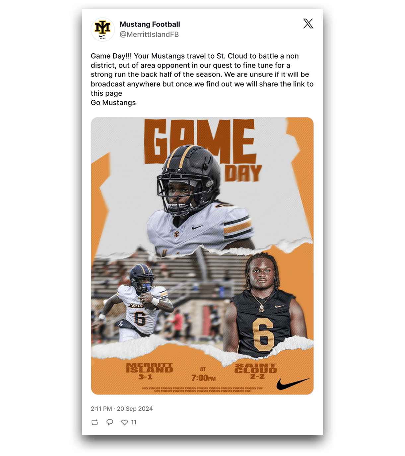Click the Saint Cloud 2-2 record text
Image resolution: width=405 pixels, height=456 pixels.
click(256, 371)
